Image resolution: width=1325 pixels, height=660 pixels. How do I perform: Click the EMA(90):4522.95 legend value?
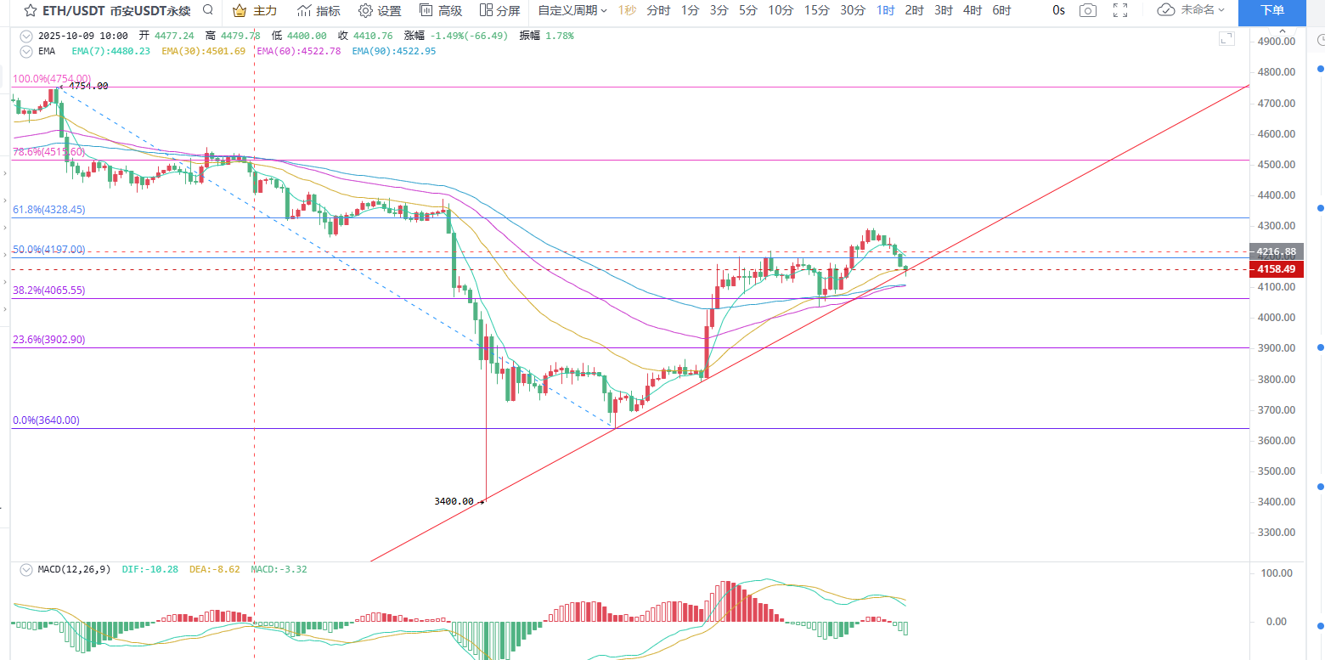393,51
